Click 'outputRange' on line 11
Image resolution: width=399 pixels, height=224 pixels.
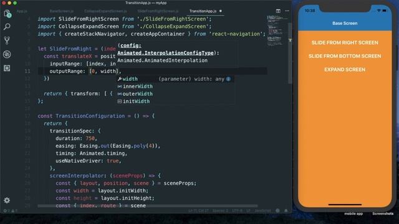[65, 71]
